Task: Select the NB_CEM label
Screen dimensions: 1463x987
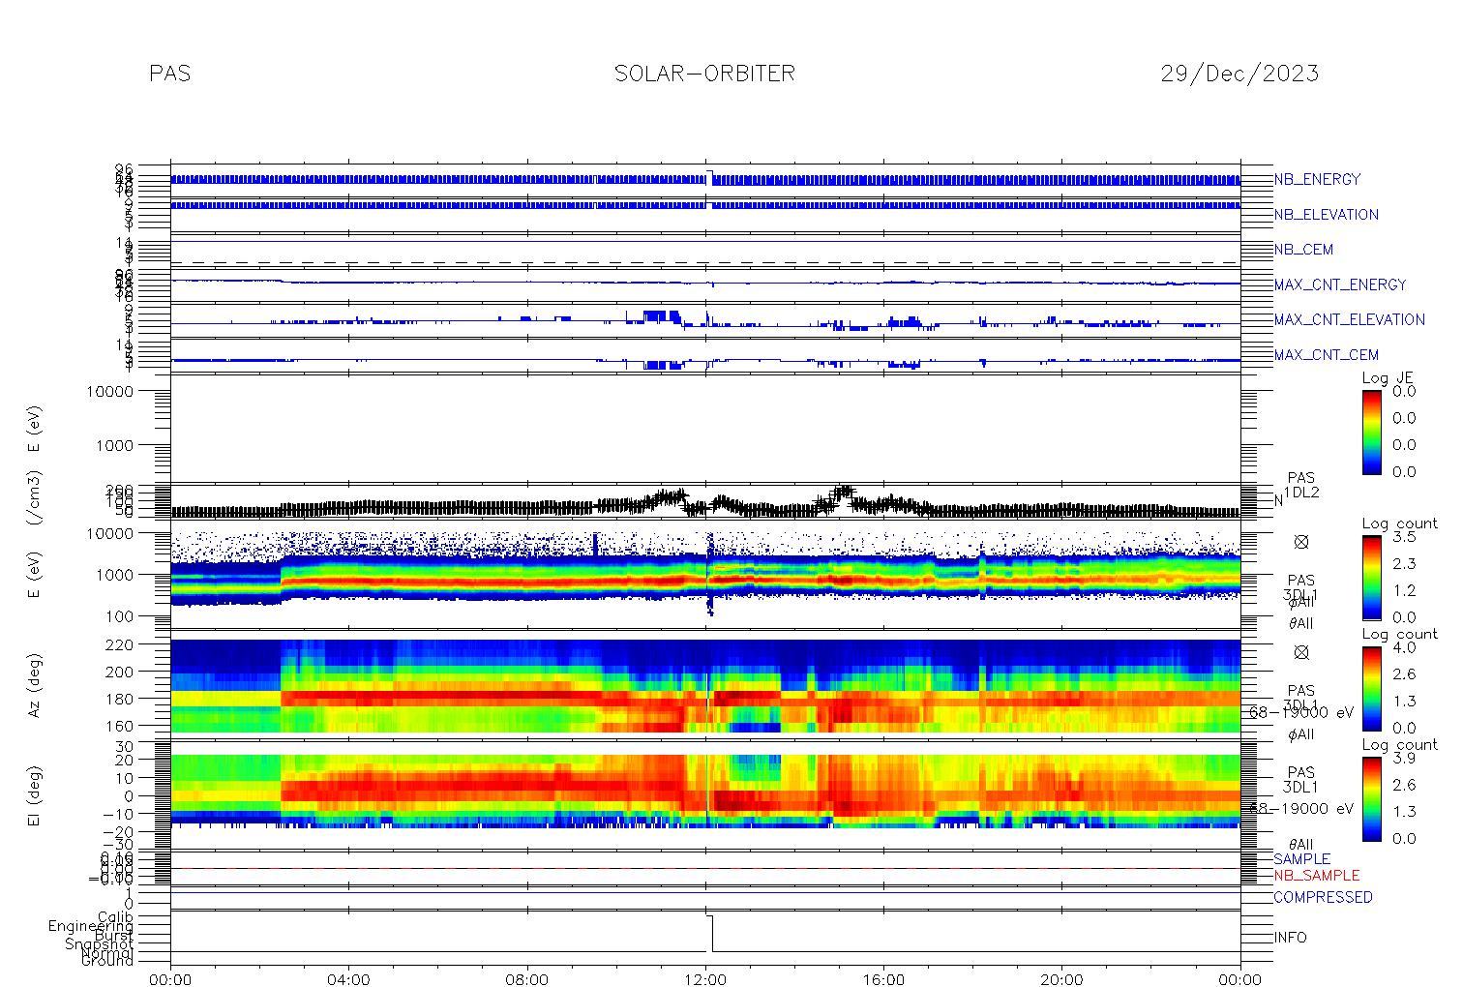Action: (1303, 250)
